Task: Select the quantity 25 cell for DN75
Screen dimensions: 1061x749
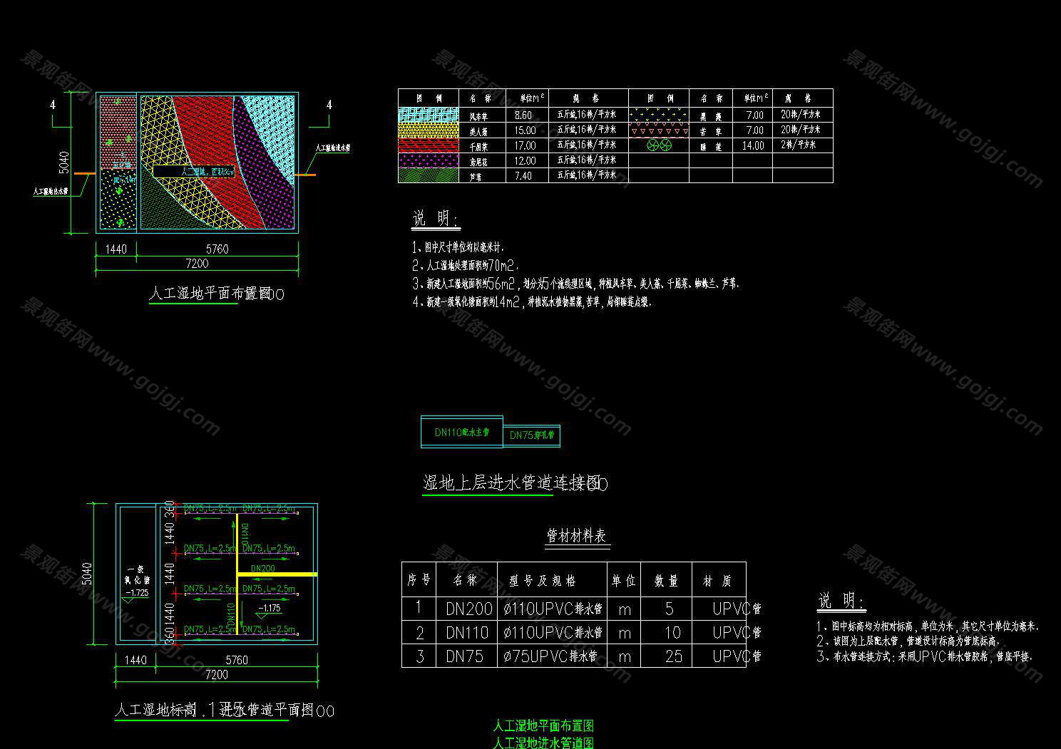Action: pyautogui.click(x=673, y=656)
